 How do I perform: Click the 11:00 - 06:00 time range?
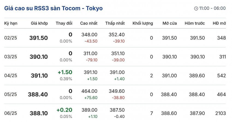tap(212, 8)
